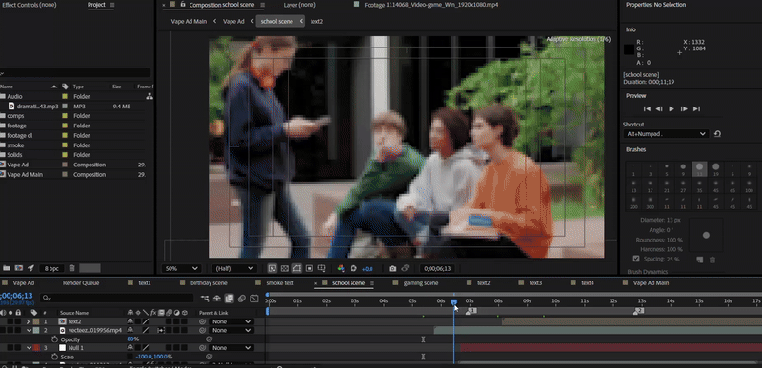The width and height of the screenshot is (762, 368).
Task: Open project color depth 8 bpc setting
Action: click(51, 268)
